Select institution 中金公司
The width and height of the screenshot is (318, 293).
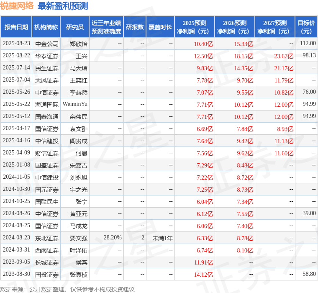pos(47,44)
